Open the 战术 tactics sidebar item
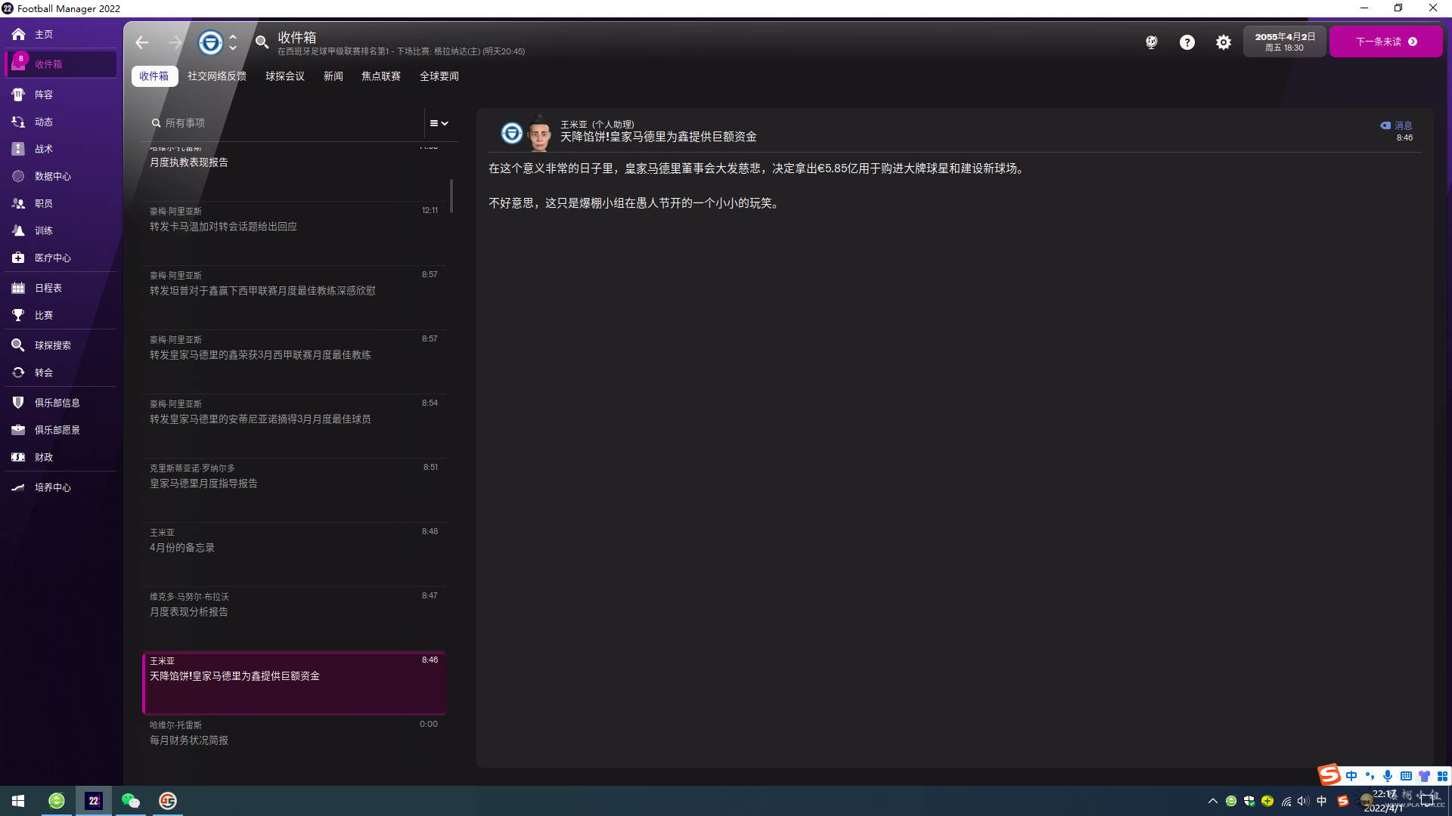Image resolution: width=1452 pixels, height=816 pixels. (x=60, y=149)
